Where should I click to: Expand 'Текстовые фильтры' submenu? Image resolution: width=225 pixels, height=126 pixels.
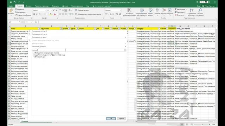pyautogui.click(x=79, y=47)
